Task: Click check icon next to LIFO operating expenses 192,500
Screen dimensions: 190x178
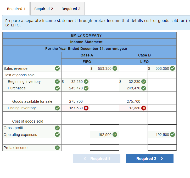Action: (x=172, y=134)
